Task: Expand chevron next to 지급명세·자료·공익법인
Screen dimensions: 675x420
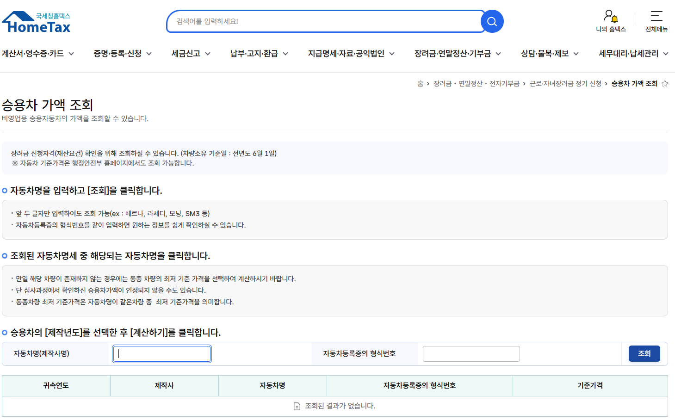Action: click(392, 54)
